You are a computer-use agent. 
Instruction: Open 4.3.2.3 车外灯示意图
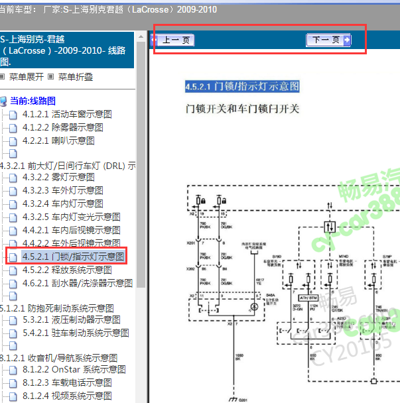point(63,190)
